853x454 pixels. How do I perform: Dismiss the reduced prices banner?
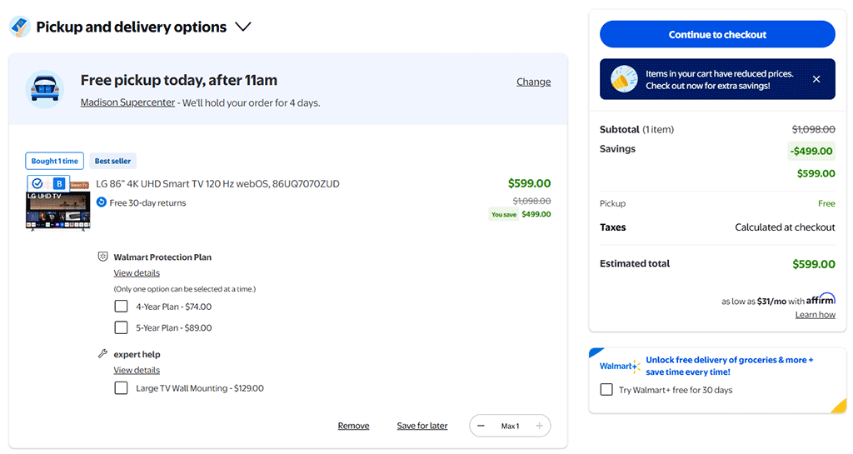tap(816, 79)
